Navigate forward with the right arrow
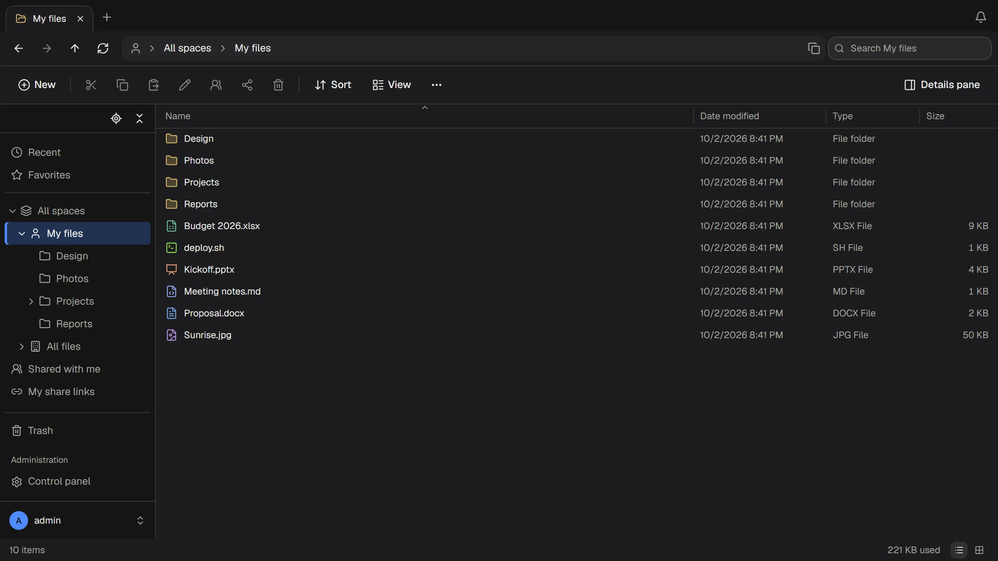This screenshot has width=998, height=561. tap(47, 48)
